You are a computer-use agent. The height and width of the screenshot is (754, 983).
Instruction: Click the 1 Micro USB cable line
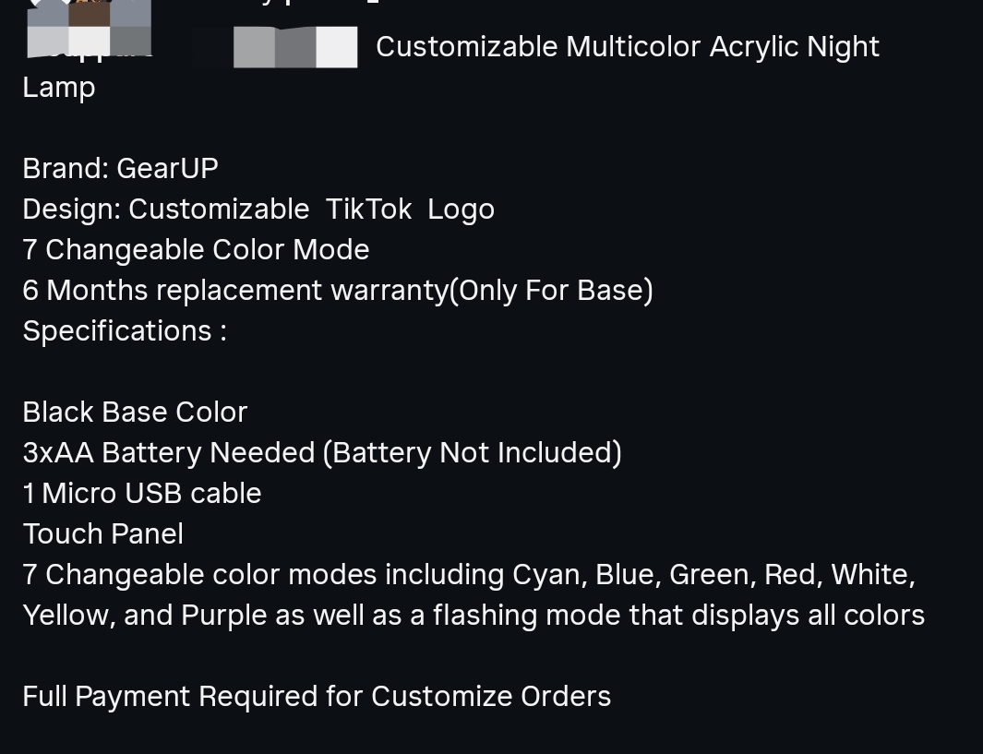click(142, 493)
